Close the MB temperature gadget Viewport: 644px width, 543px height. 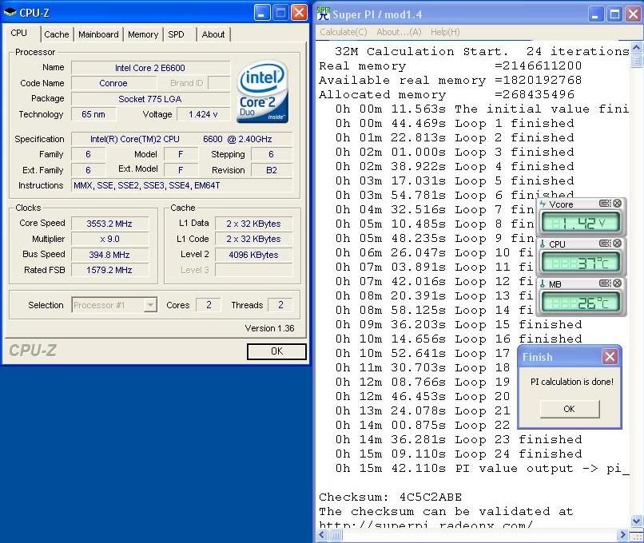[x=617, y=283]
